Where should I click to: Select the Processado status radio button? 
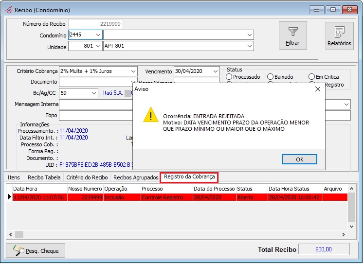[229, 77]
